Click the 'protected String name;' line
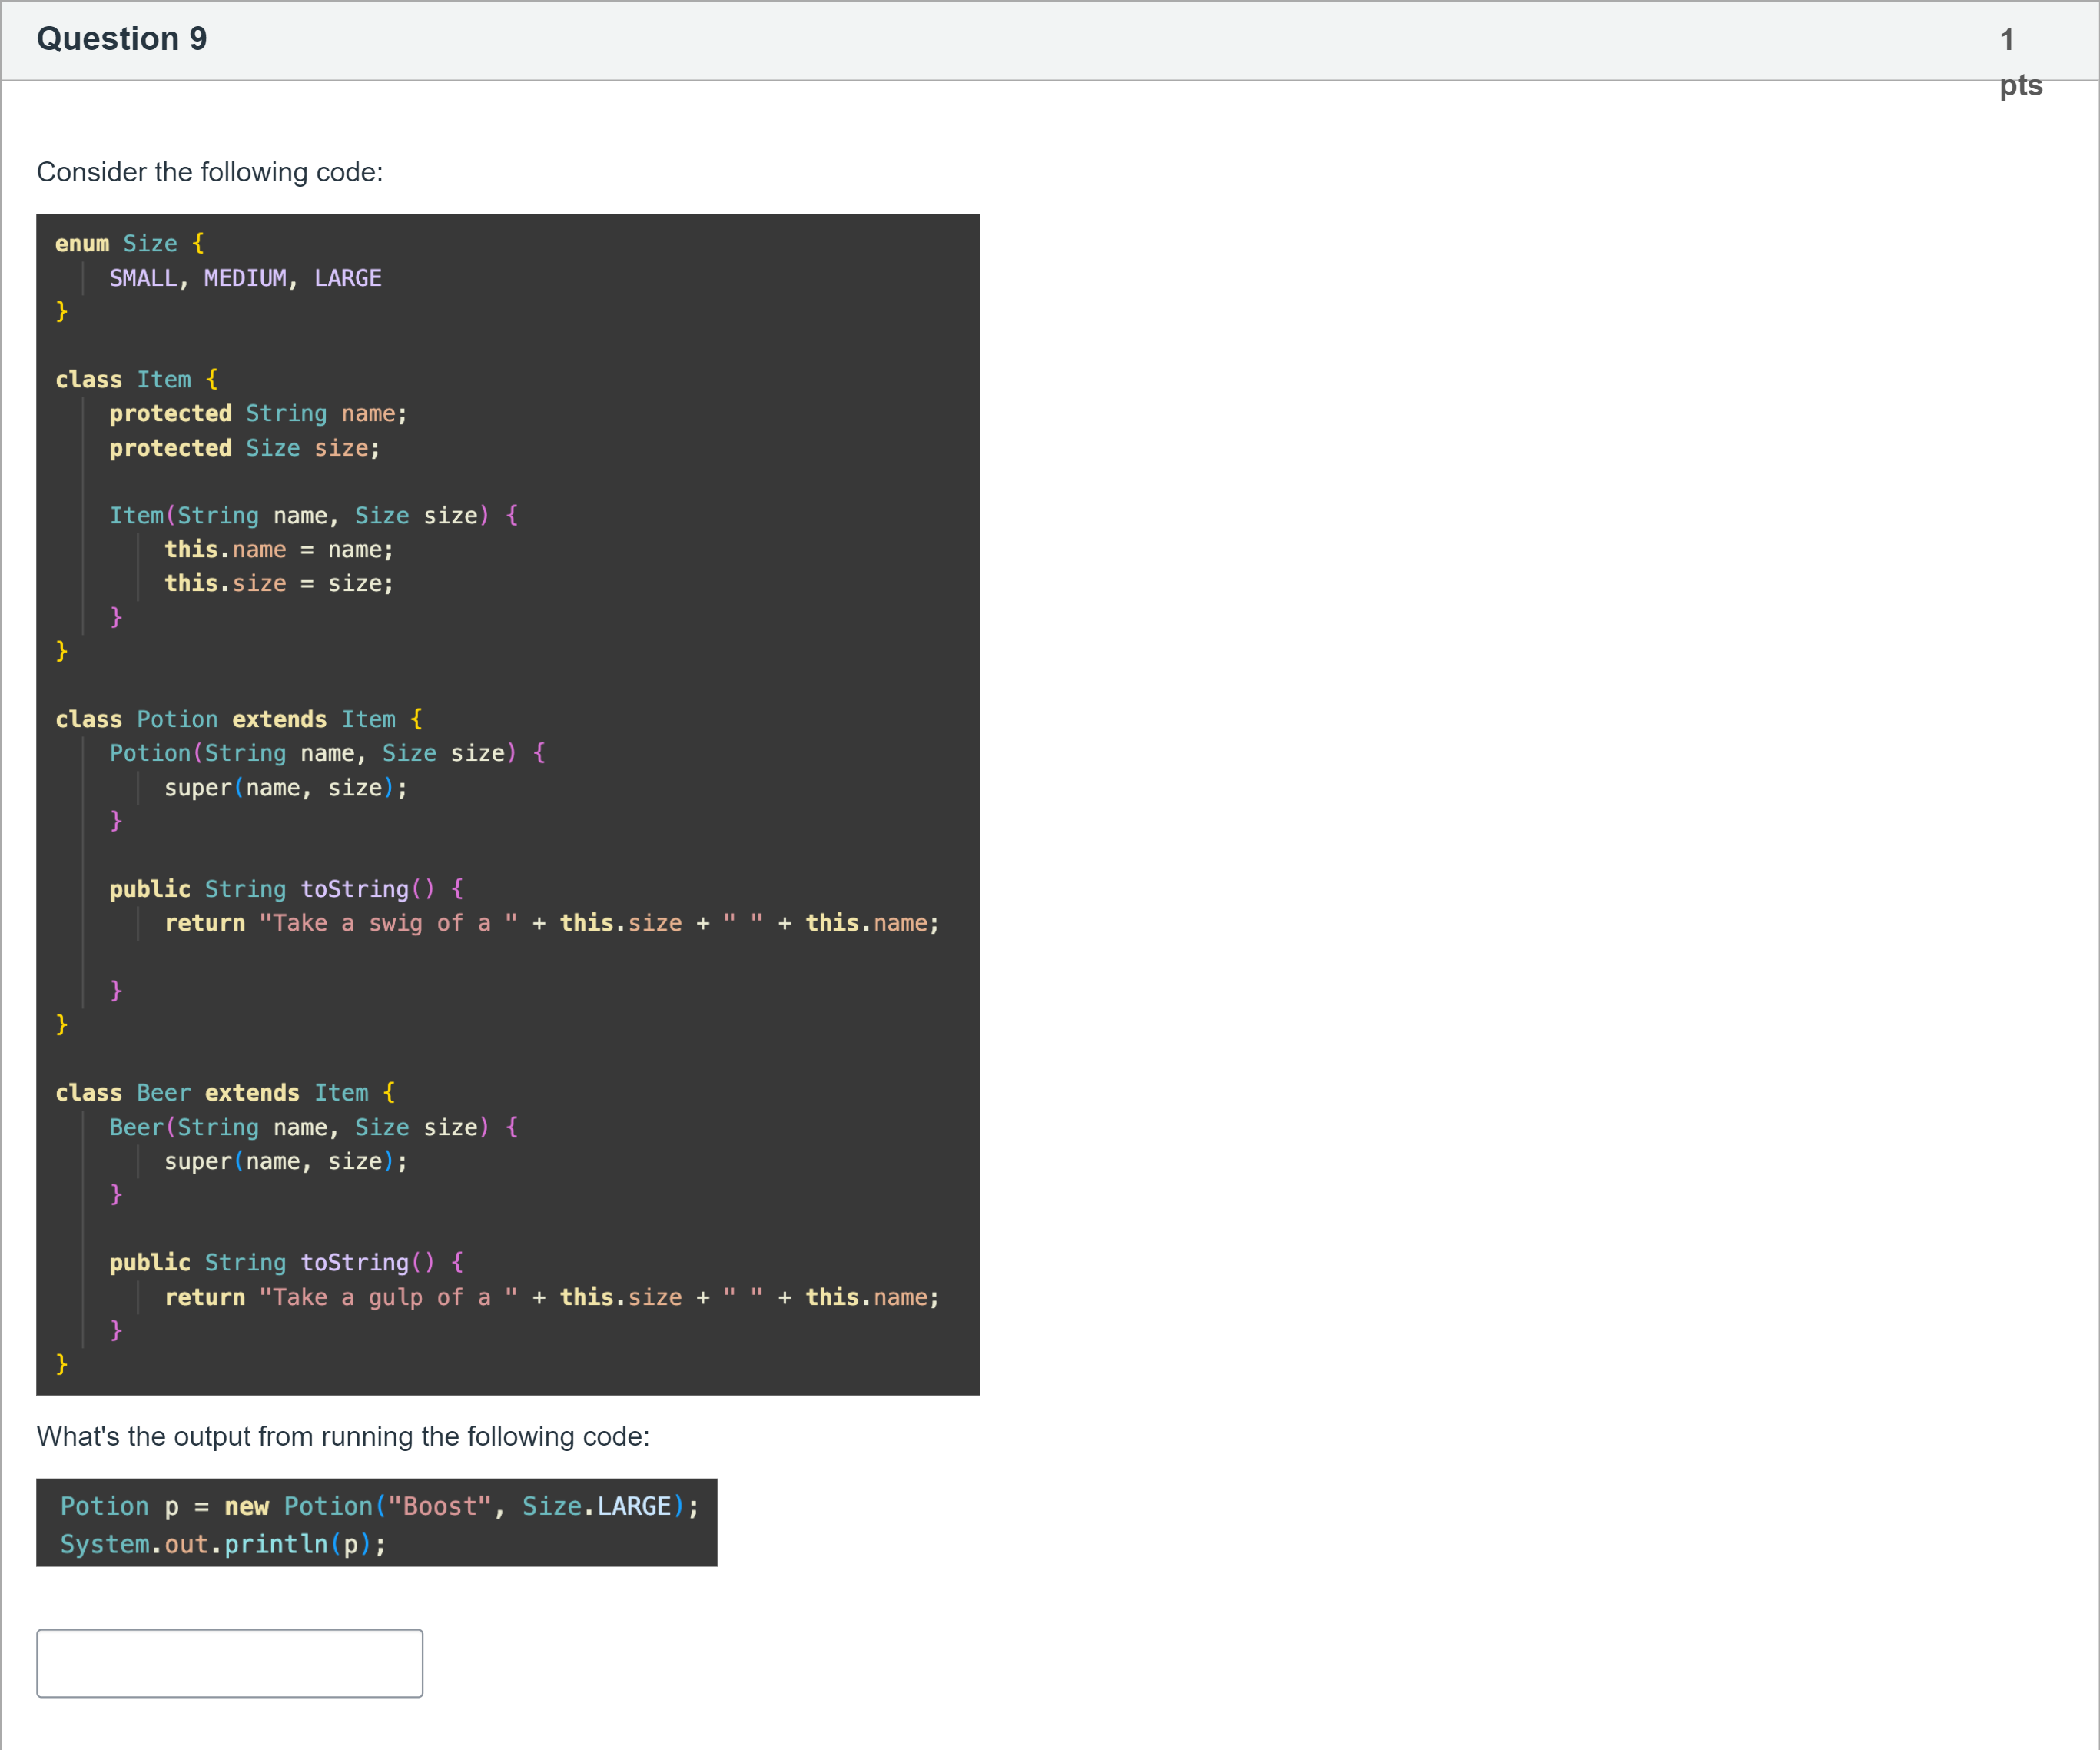The image size is (2100, 1750). (x=258, y=414)
